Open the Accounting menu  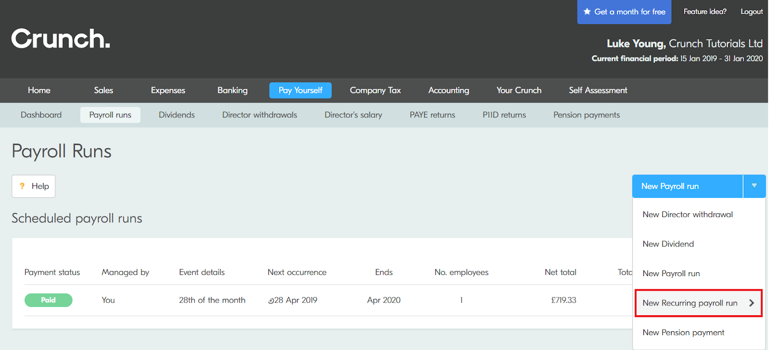tap(449, 90)
